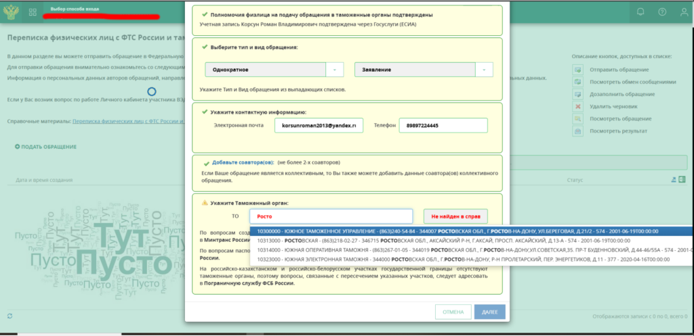The height and width of the screenshot is (336, 694).
Task: Open the help question mark icon
Action: [x=662, y=12]
